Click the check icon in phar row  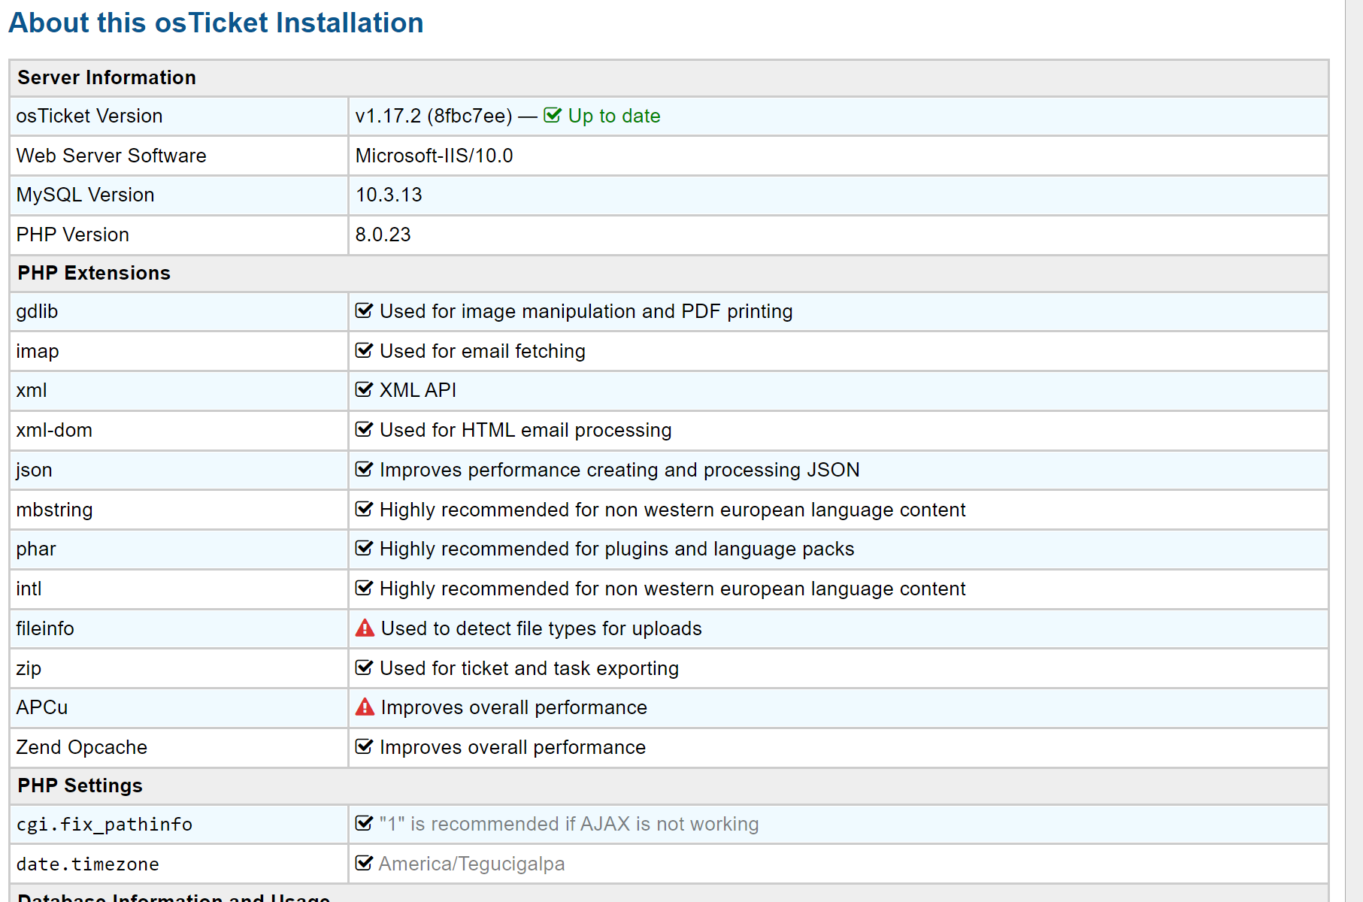click(x=364, y=549)
